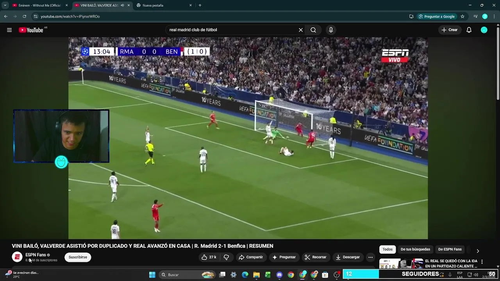This screenshot has width=500, height=281.
Task: Open YouTube notifications bell
Action: click(x=469, y=30)
